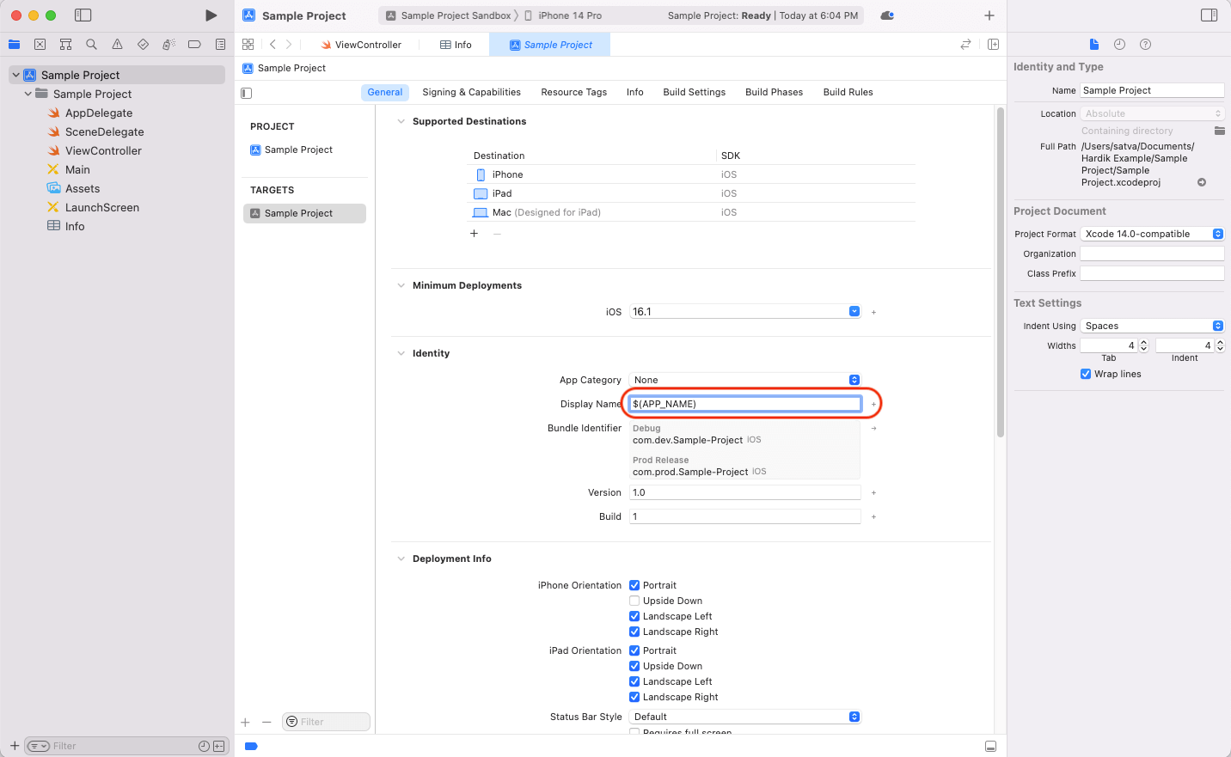Open the test navigator diamond icon
1231x757 pixels.
(x=143, y=45)
